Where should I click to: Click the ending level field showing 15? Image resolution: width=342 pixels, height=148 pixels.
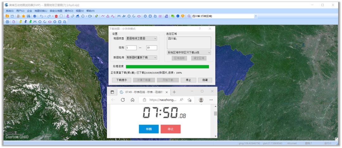(152, 48)
